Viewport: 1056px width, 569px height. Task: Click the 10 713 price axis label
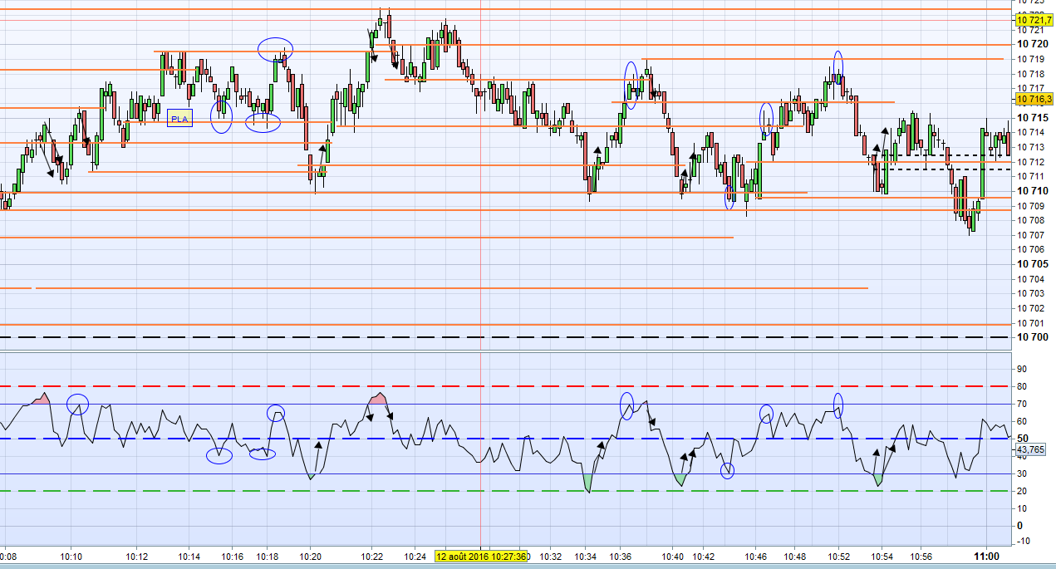(x=1031, y=147)
